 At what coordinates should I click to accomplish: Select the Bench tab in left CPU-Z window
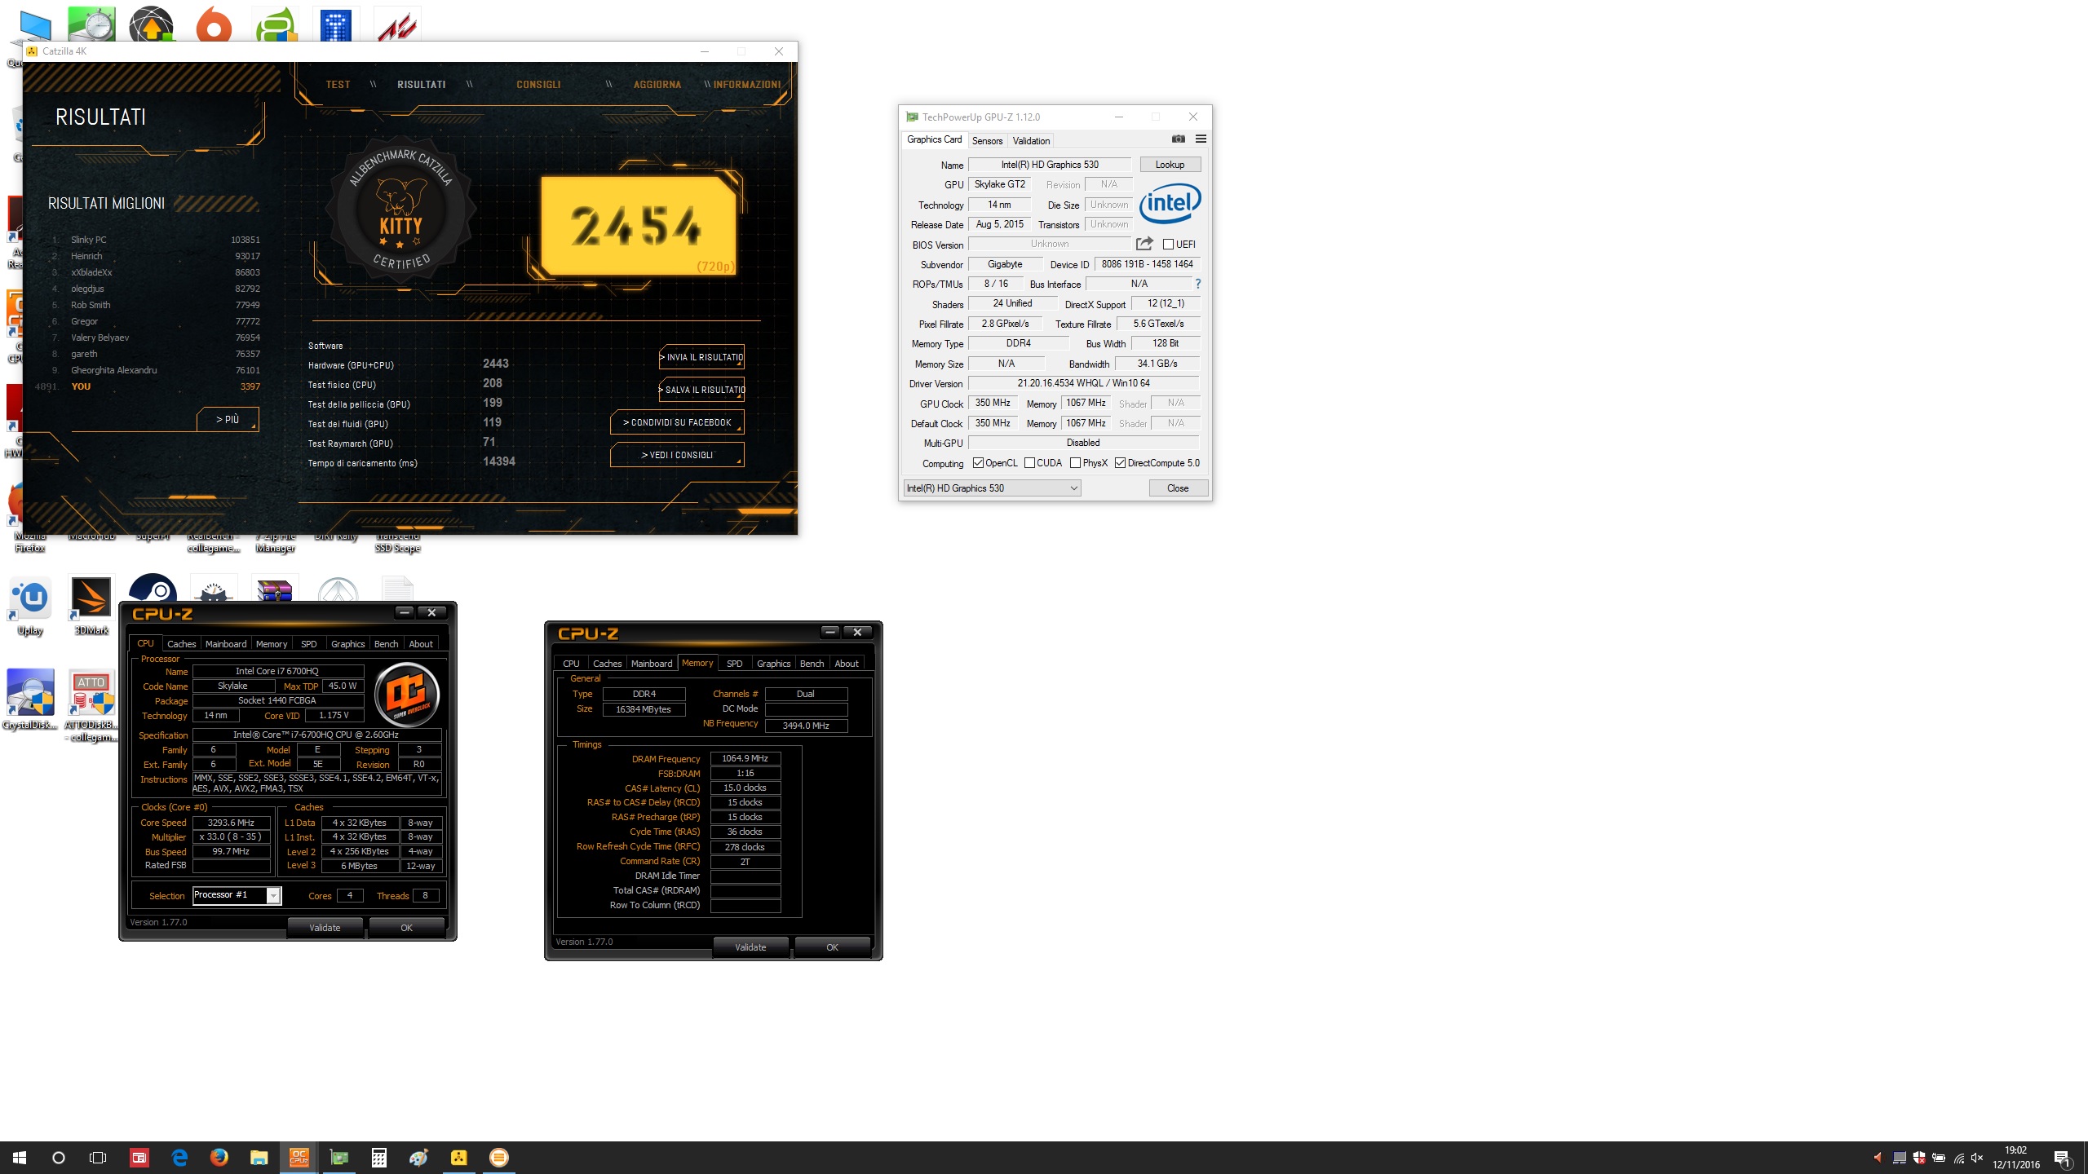(386, 644)
